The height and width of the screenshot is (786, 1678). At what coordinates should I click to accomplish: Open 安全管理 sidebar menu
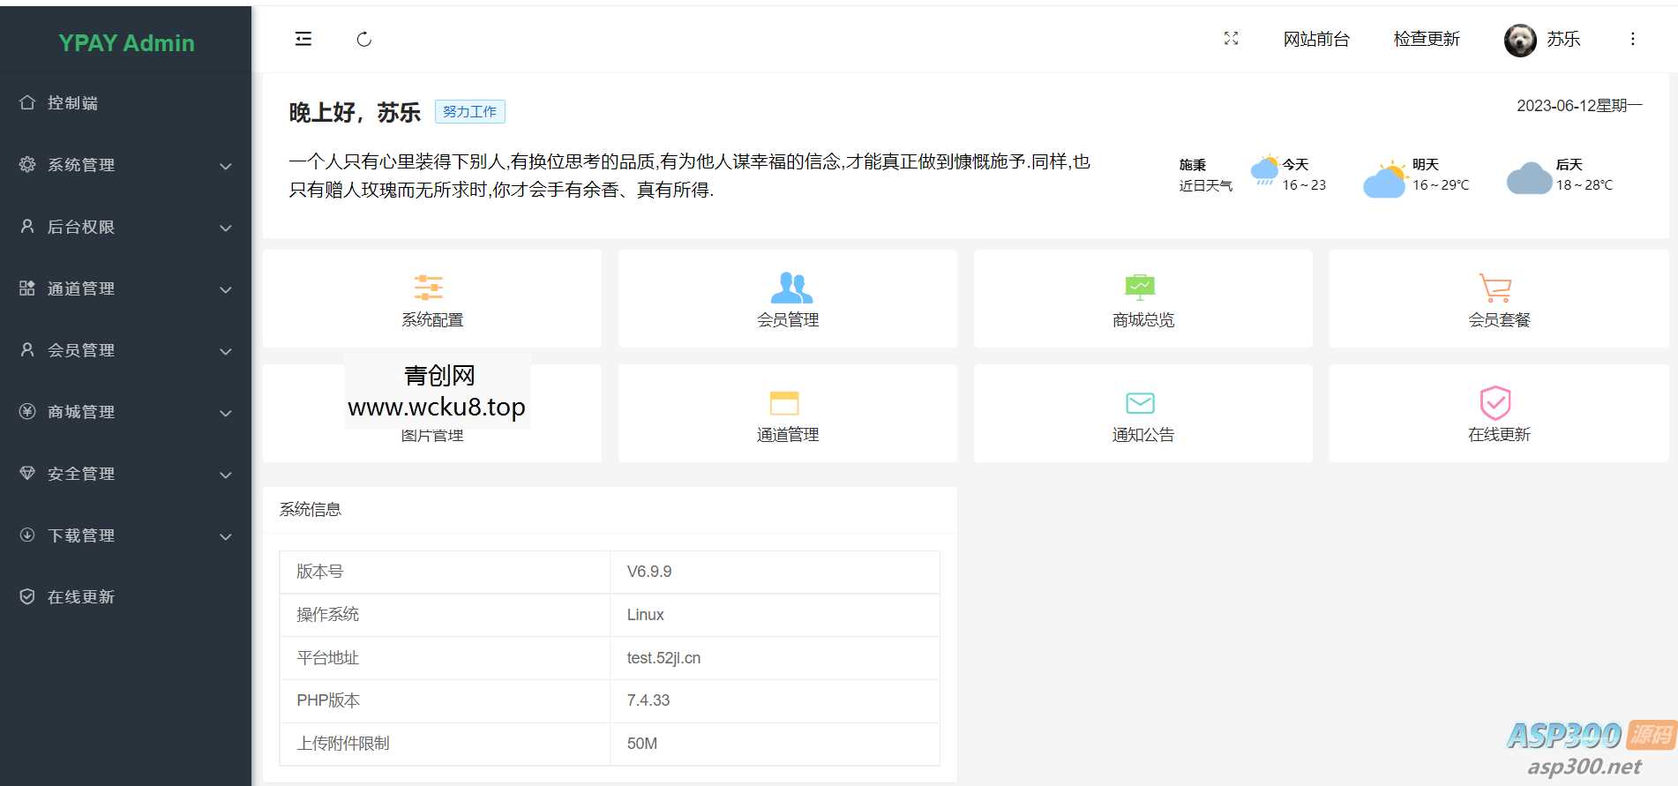click(125, 474)
